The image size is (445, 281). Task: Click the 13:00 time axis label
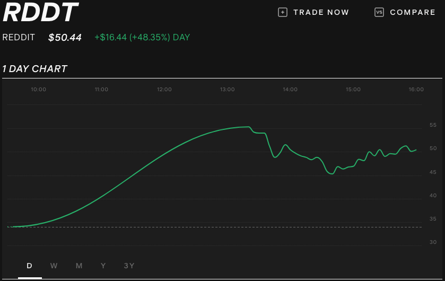coord(228,90)
